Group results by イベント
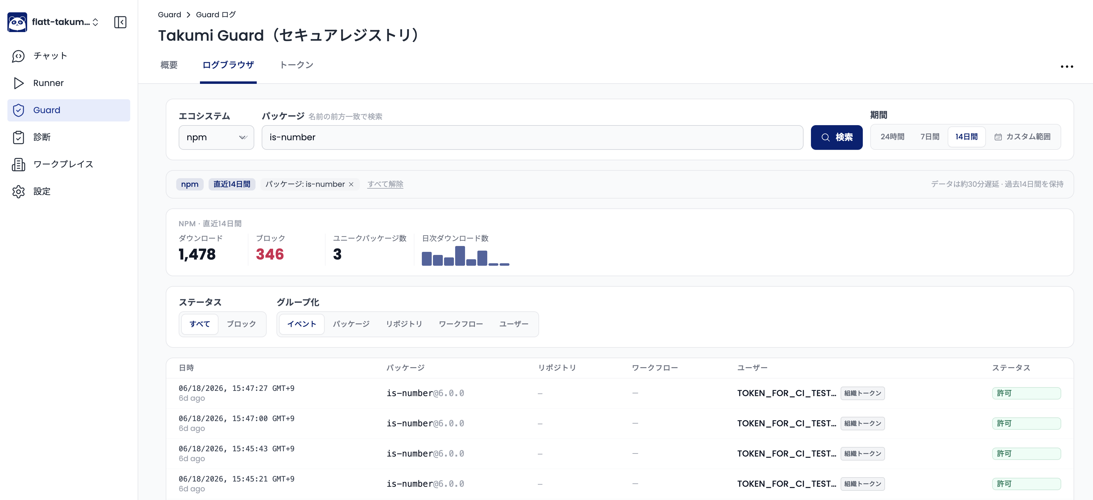Image resolution: width=1093 pixels, height=500 pixels. point(302,324)
